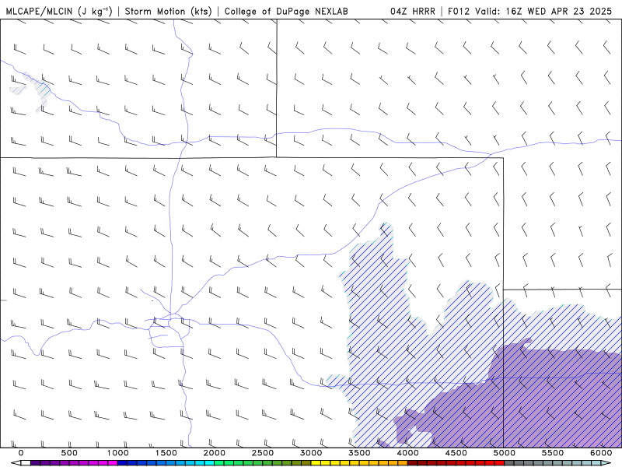
Task: Click the 500 label on the color scale
Action: click(x=69, y=453)
